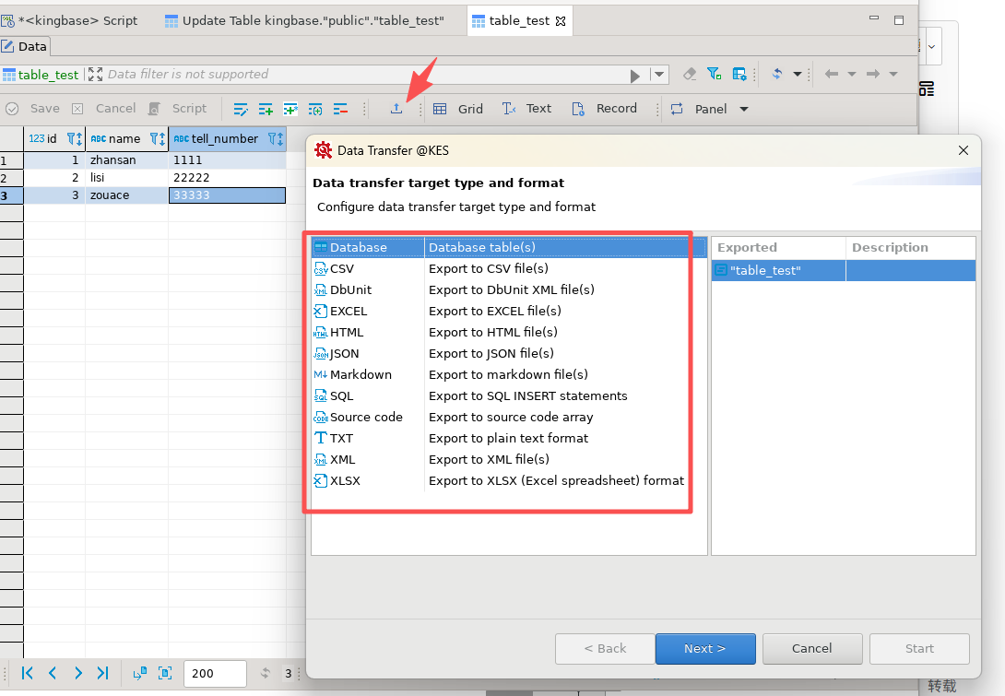Click the clear filter eraser icon
This screenshot has width=1005, height=696.
pyautogui.click(x=690, y=74)
